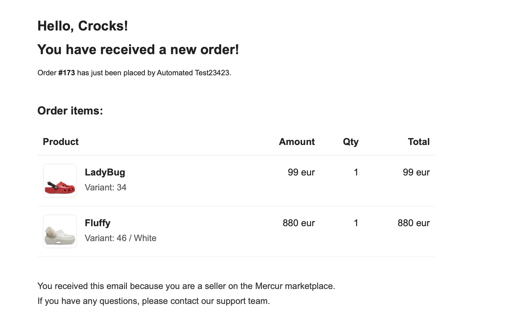Select the Fluffy product name

click(98, 223)
